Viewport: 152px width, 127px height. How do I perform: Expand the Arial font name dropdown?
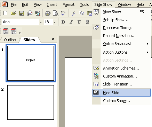coord(41,22)
